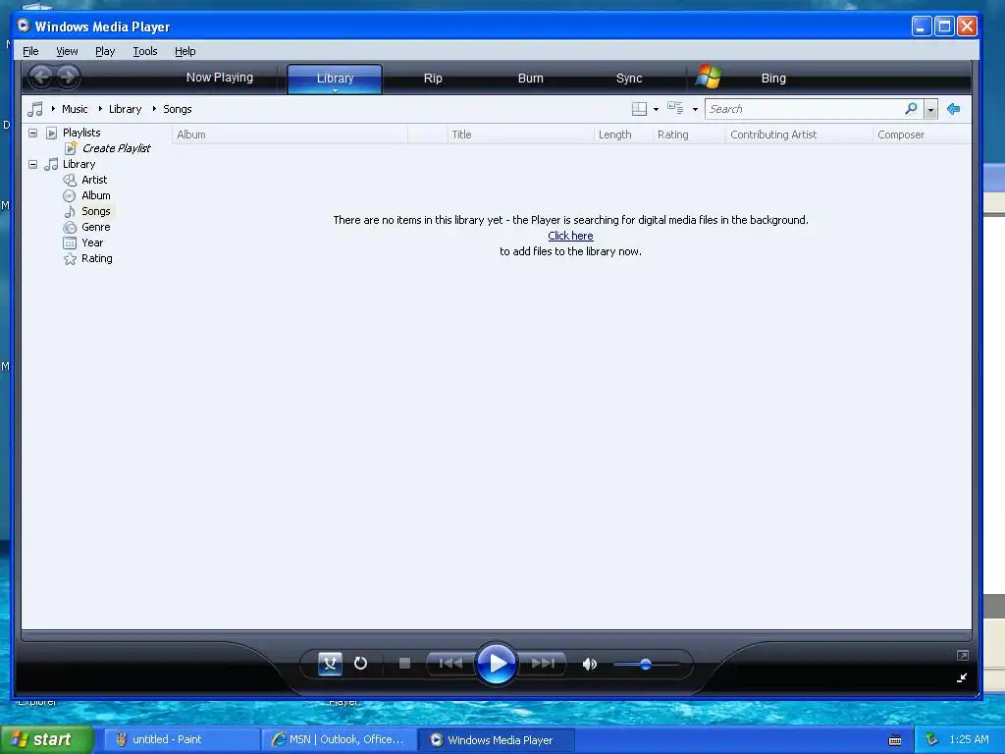
Task: Expand the arrow before Music breadcrumb
Action: pos(53,109)
